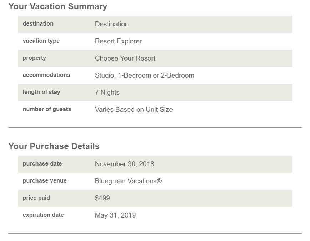
Task: Click the purchase date label
Action: point(42,164)
